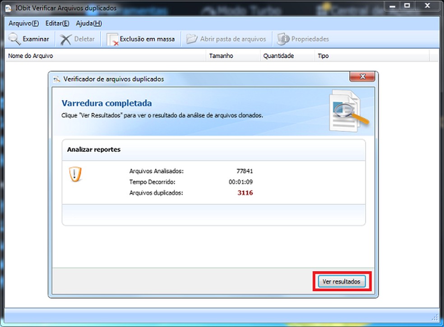
Task: Click the Clique "Ver Resultados" instruction text
Action: tap(162, 115)
